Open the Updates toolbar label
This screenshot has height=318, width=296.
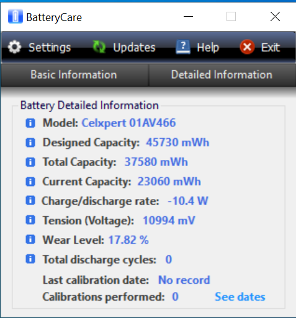click(134, 48)
